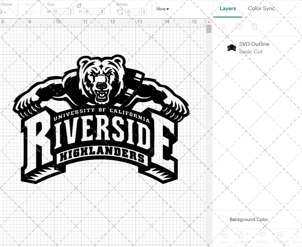The height and width of the screenshot is (247, 302).
Task: Open the Background Color swatch
Action: tap(223, 219)
